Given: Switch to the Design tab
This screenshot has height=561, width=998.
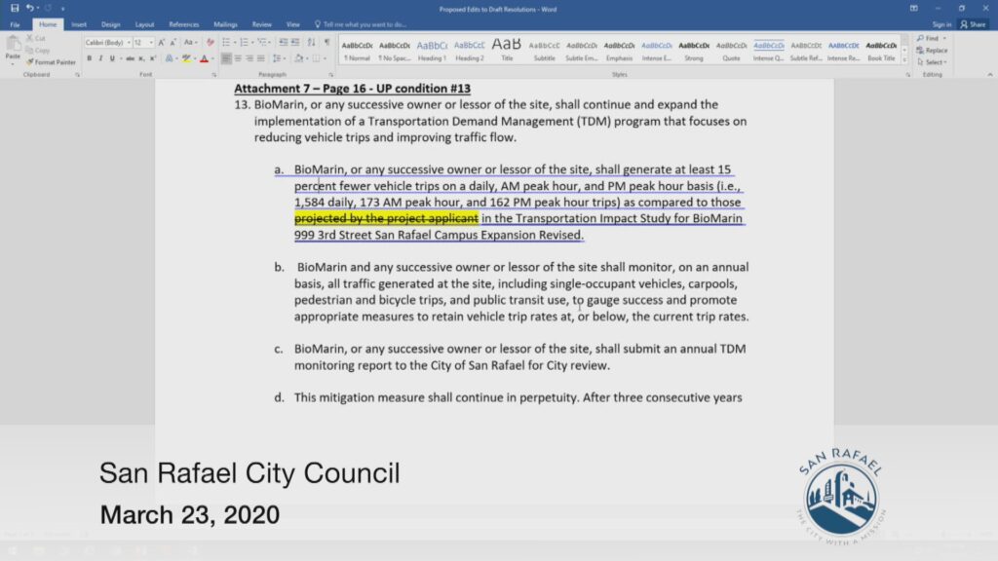Looking at the screenshot, I should pyautogui.click(x=111, y=24).
